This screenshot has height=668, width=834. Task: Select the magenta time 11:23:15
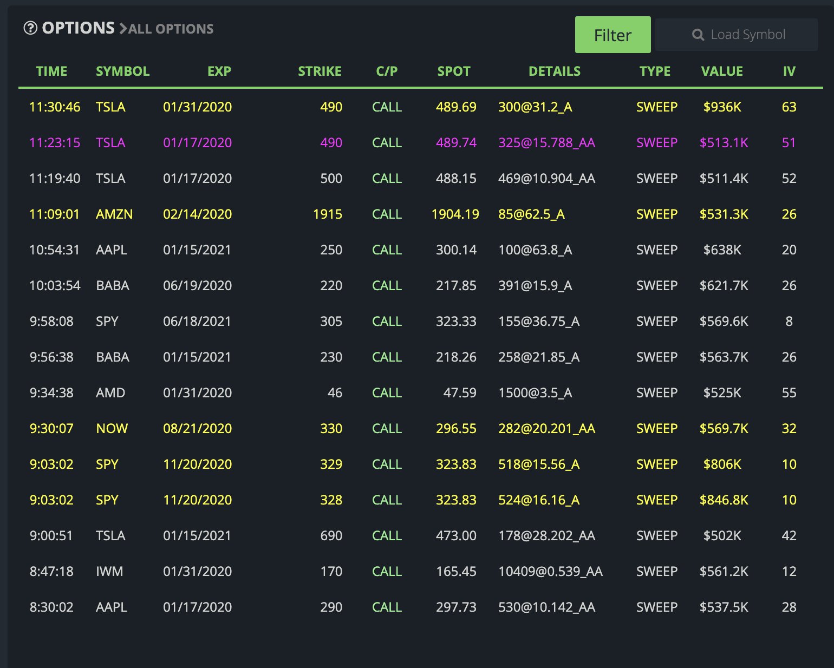click(x=55, y=142)
